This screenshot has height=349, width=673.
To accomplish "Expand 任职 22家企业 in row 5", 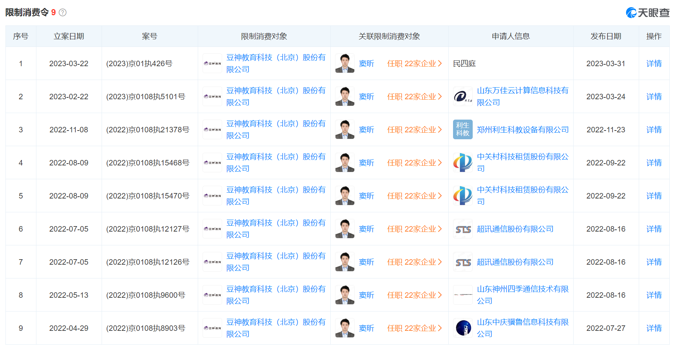I will [x=414, y=196].
